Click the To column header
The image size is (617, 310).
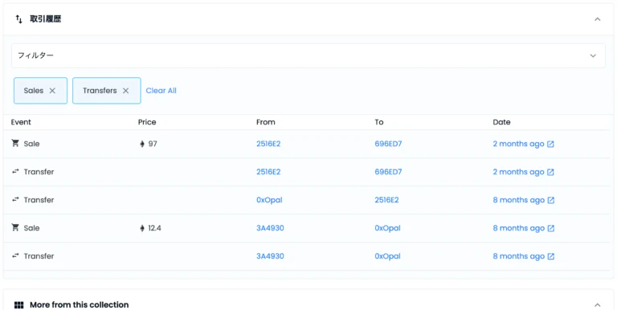(379, 122)
